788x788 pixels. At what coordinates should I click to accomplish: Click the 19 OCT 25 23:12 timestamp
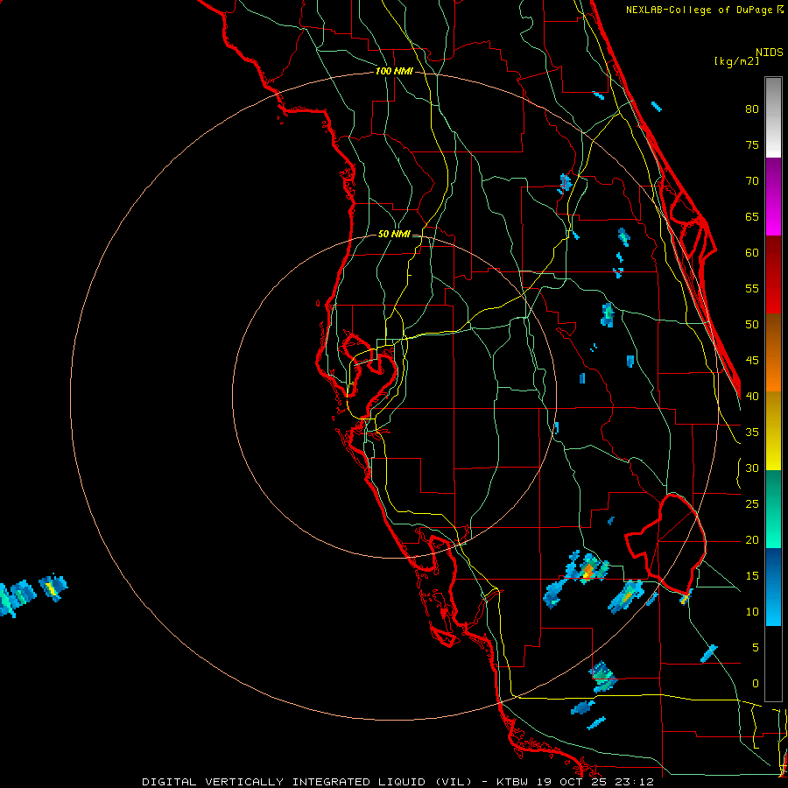pos(595,782)
